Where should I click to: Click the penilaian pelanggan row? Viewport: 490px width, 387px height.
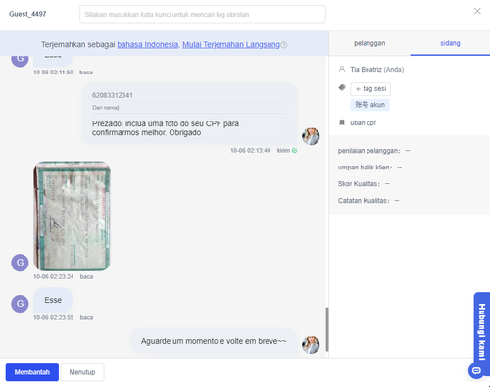(373, 151)
